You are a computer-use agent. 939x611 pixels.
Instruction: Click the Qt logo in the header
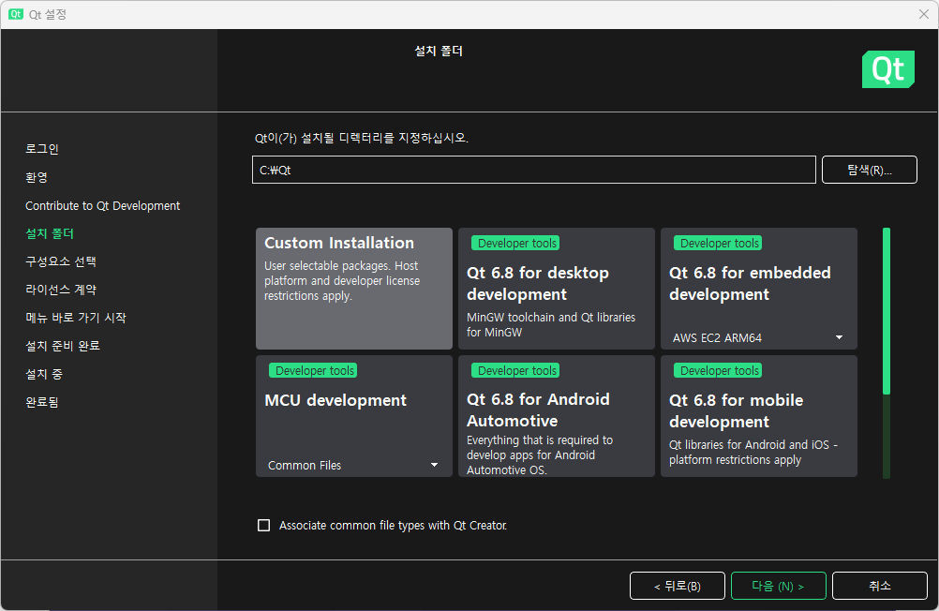887,69
